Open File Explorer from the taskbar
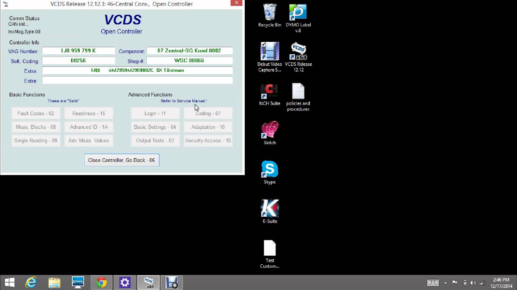The image size is (517, 290). click(x=55, y=282)
